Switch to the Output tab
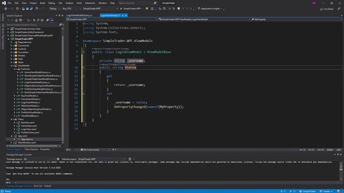 [x=48, y=186]
